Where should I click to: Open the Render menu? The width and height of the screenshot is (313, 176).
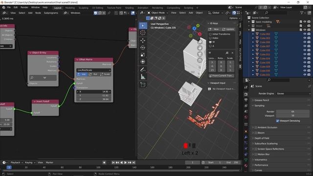click(24, 7)
